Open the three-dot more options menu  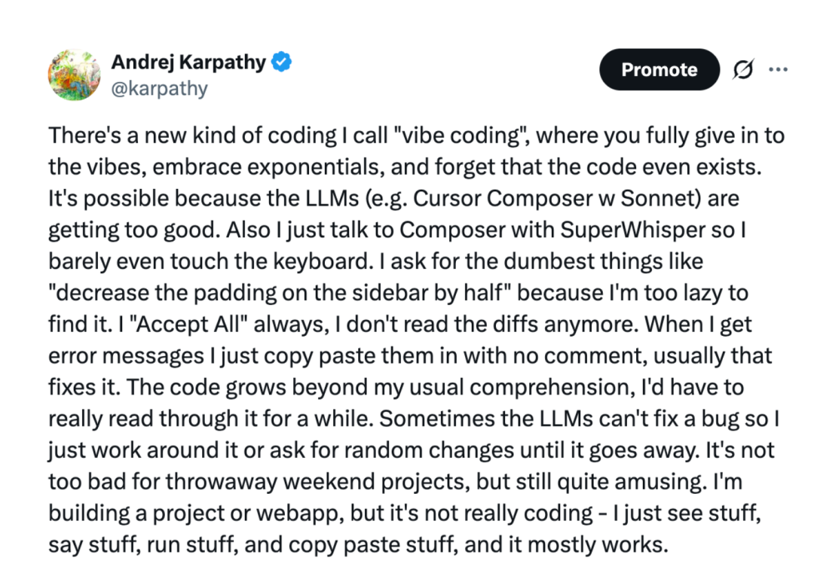(x=778, y=69)
